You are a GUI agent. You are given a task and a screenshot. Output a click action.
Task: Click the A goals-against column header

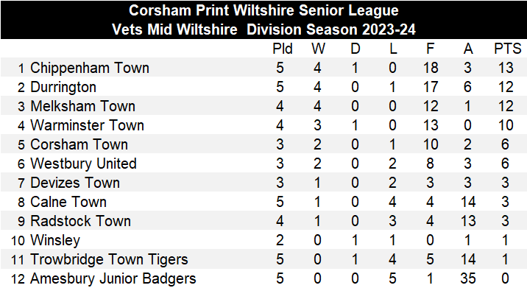pyautogui.click(x=468, y=49)
